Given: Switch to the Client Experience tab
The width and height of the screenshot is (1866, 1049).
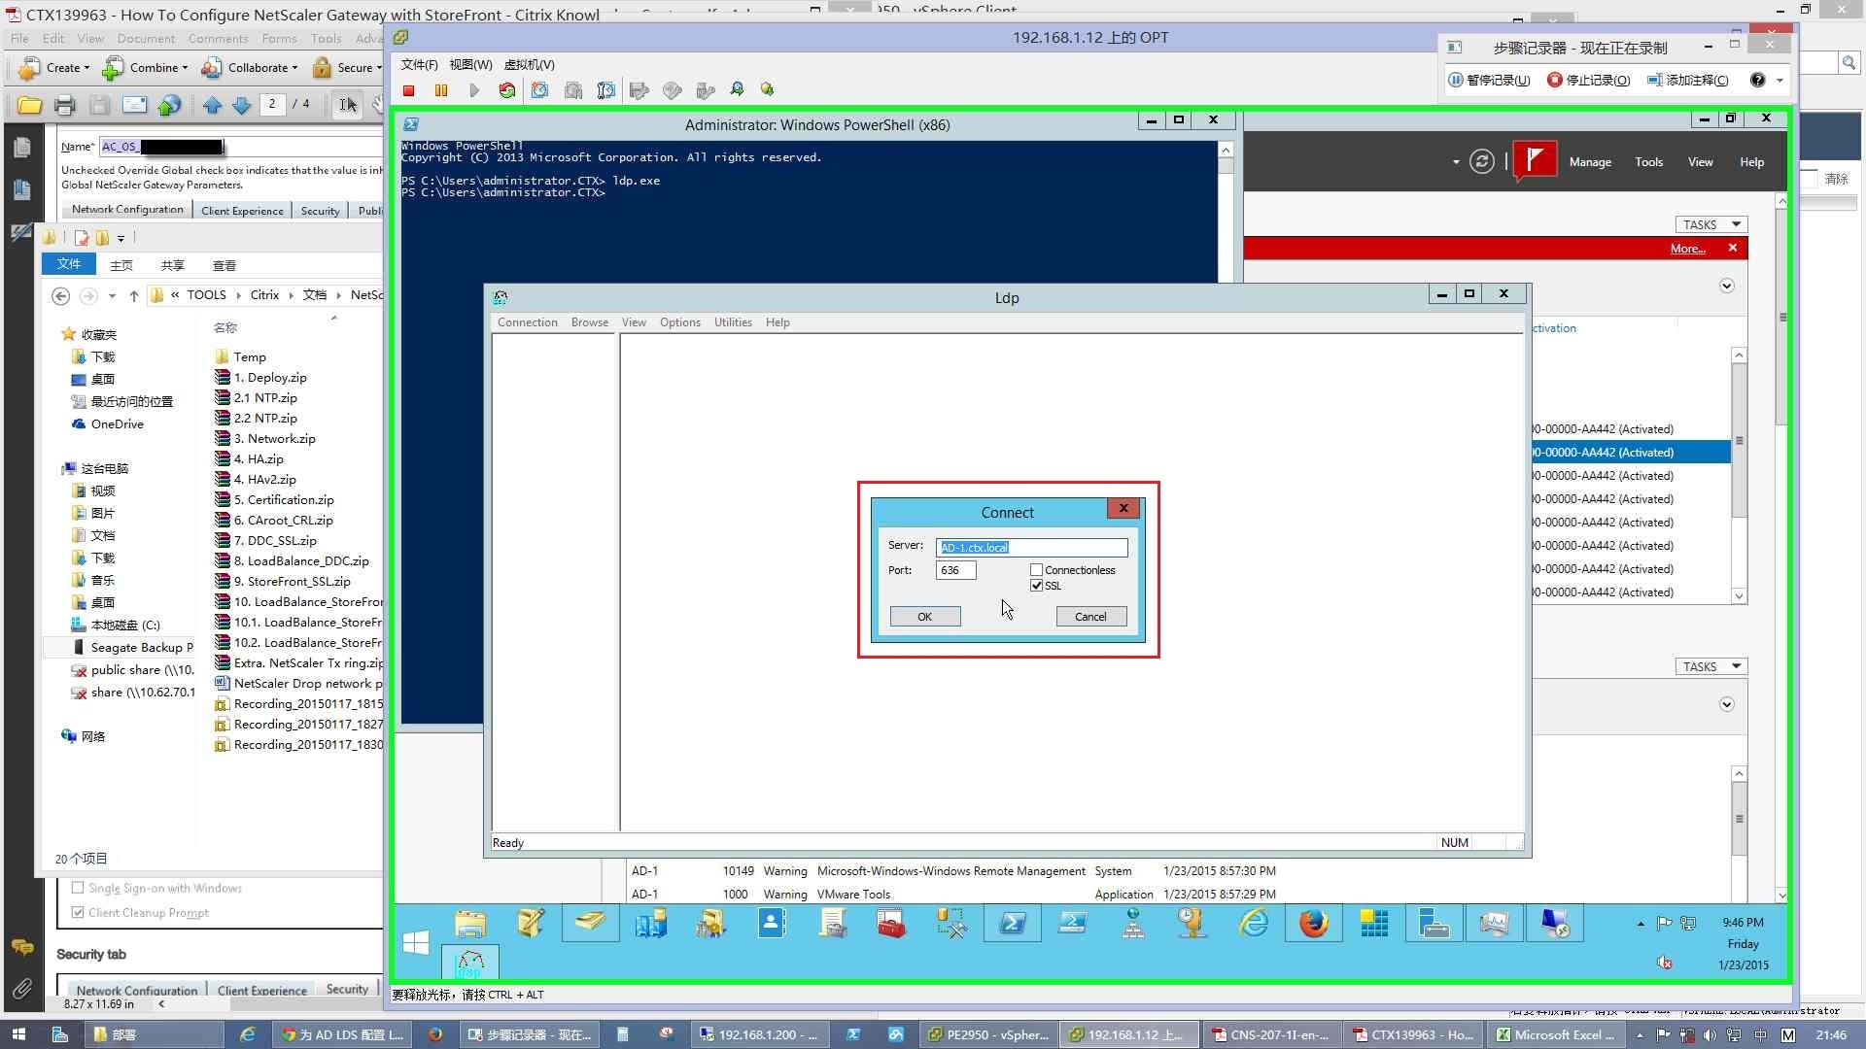Looking at the screenshot, I should tap(242, 211).
